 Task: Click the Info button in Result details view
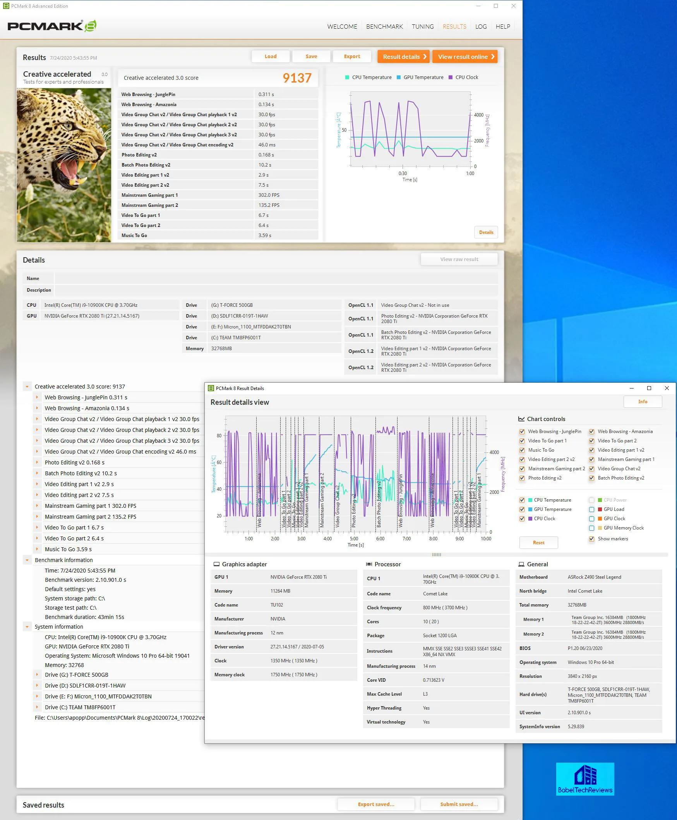point(642,402)
